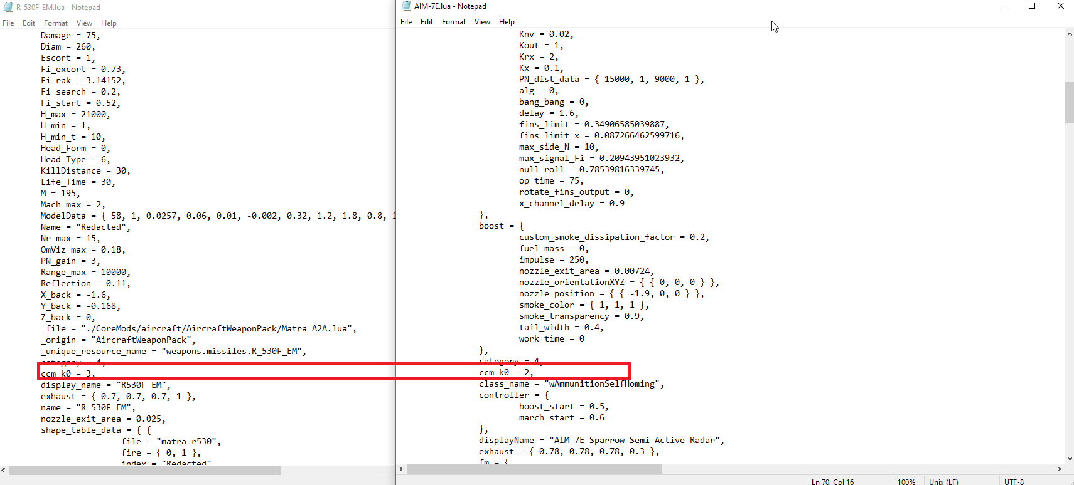
Task: Maximize the AIM-7E.lua Notepad window
Action: click(x=1032, y=6)
